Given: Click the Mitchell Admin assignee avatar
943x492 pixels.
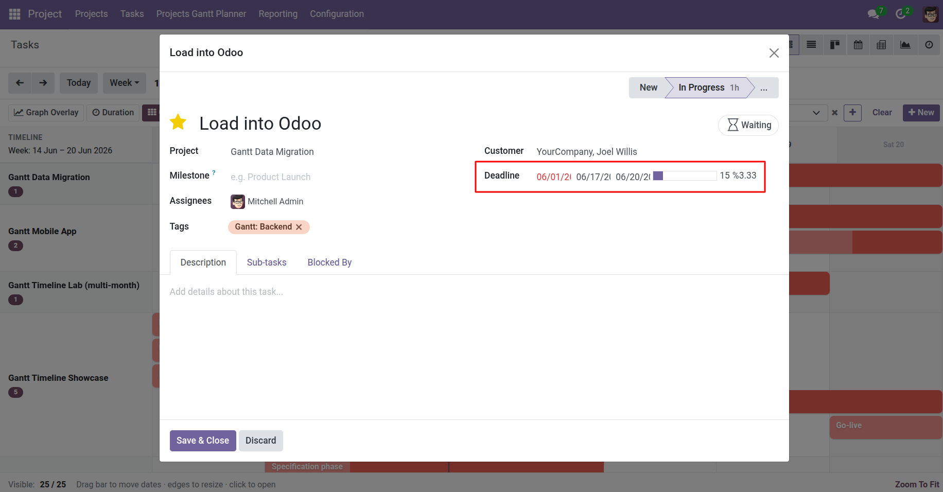Looking at the screenshot, I should click(238, 202).
